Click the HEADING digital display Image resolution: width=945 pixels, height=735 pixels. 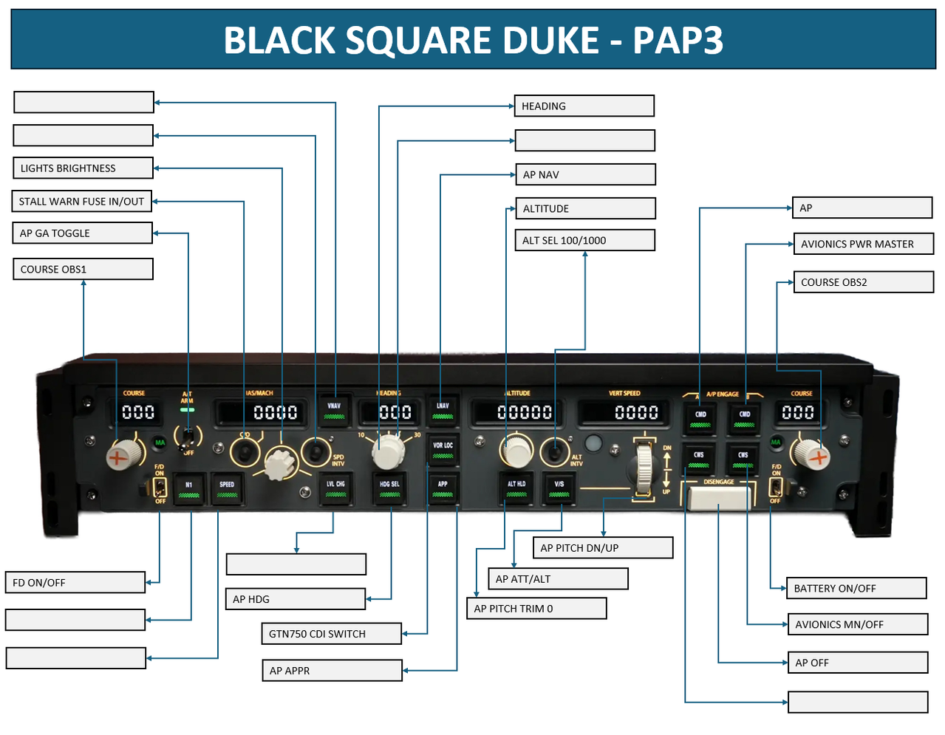[389, 411]
